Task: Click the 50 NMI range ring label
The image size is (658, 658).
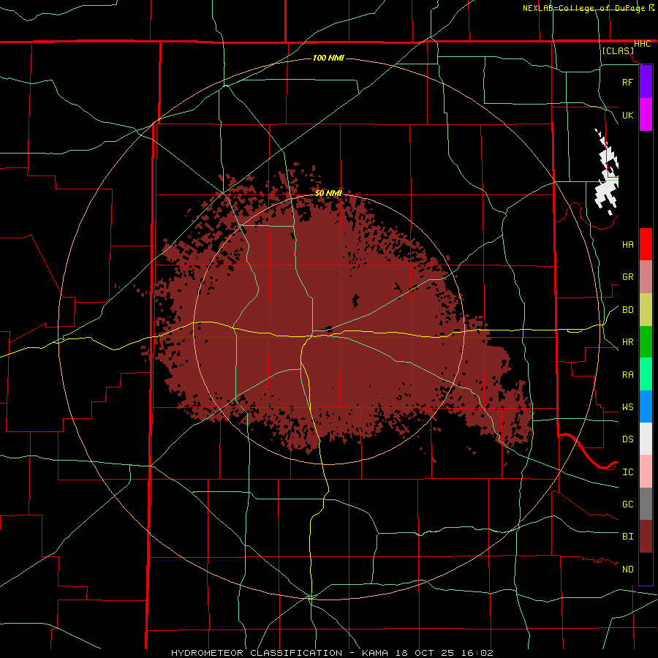Action: [328, 193]
